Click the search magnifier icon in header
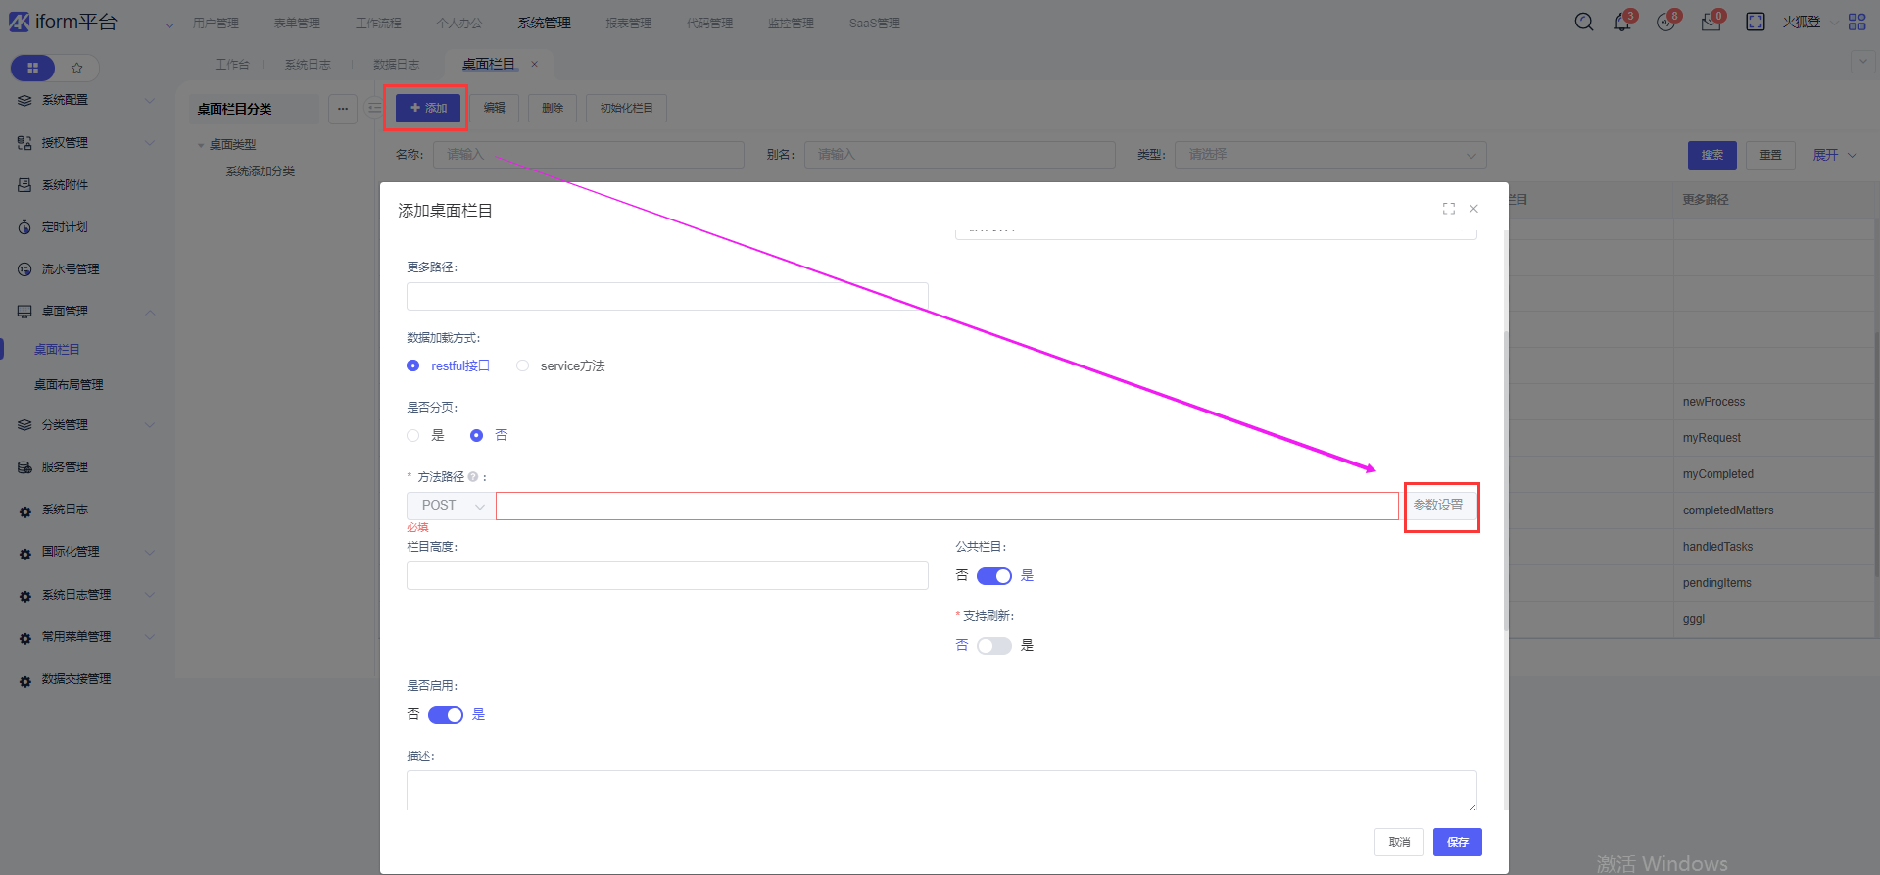 pyautogui.click(x=1583, y=22)
